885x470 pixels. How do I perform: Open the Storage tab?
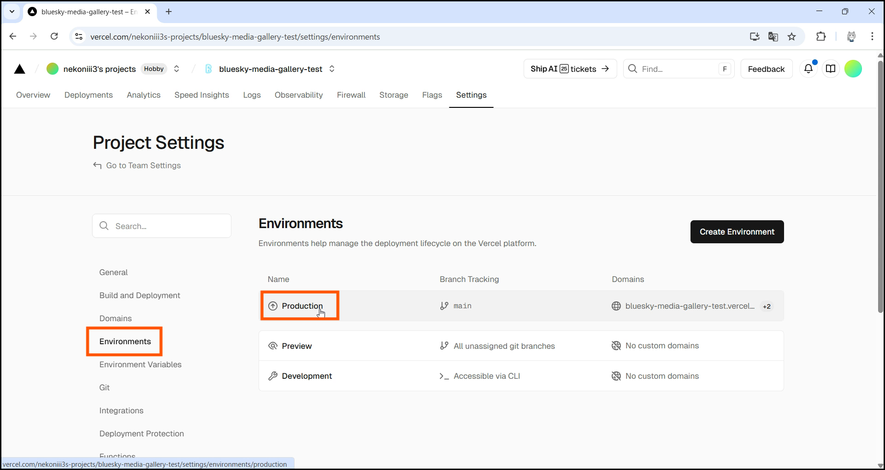pos(394,95)
